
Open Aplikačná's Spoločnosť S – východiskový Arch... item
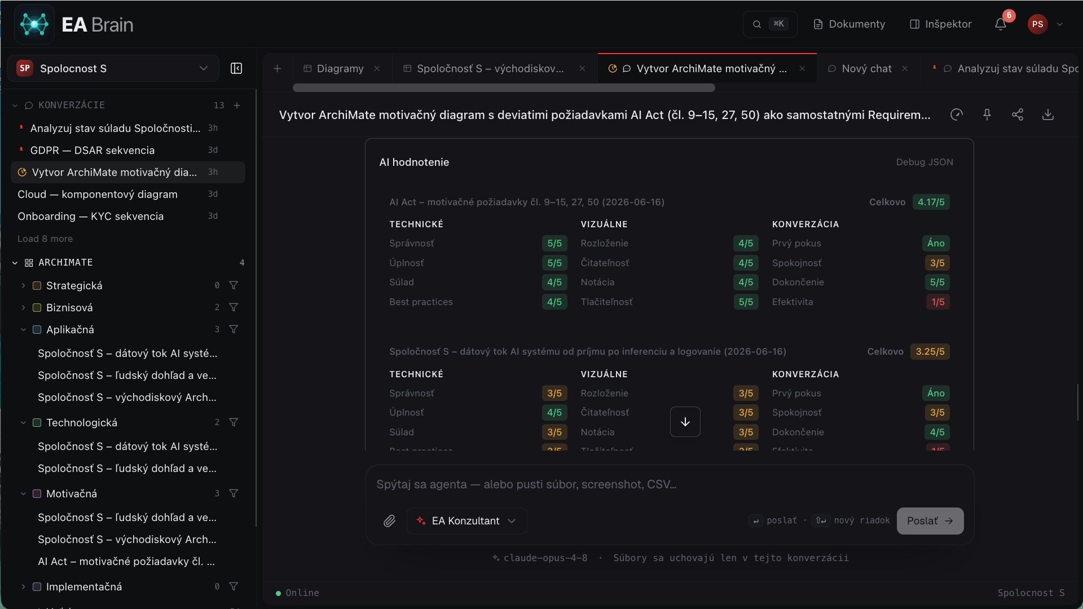pos(127,398)
